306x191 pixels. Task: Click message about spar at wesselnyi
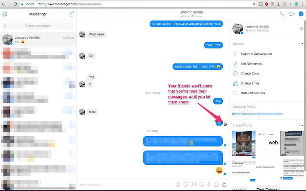pyautogui.click(x=186, y=24)
